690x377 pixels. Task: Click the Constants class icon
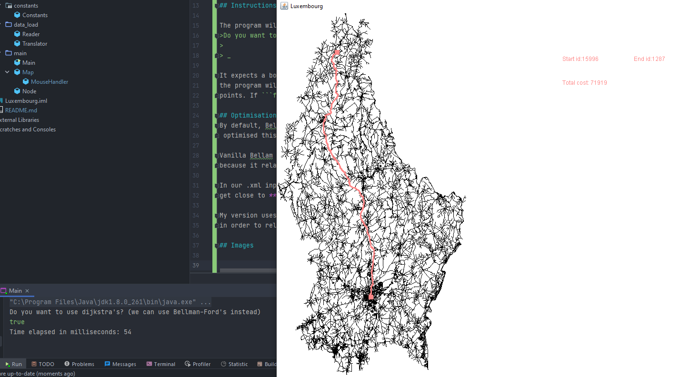tap(17, 15)
